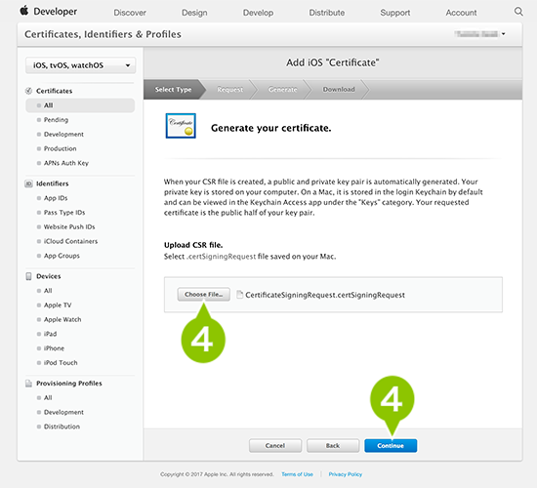Open the account name dropdown arrow
537x488 pixels.
click(x=504, y=34)
